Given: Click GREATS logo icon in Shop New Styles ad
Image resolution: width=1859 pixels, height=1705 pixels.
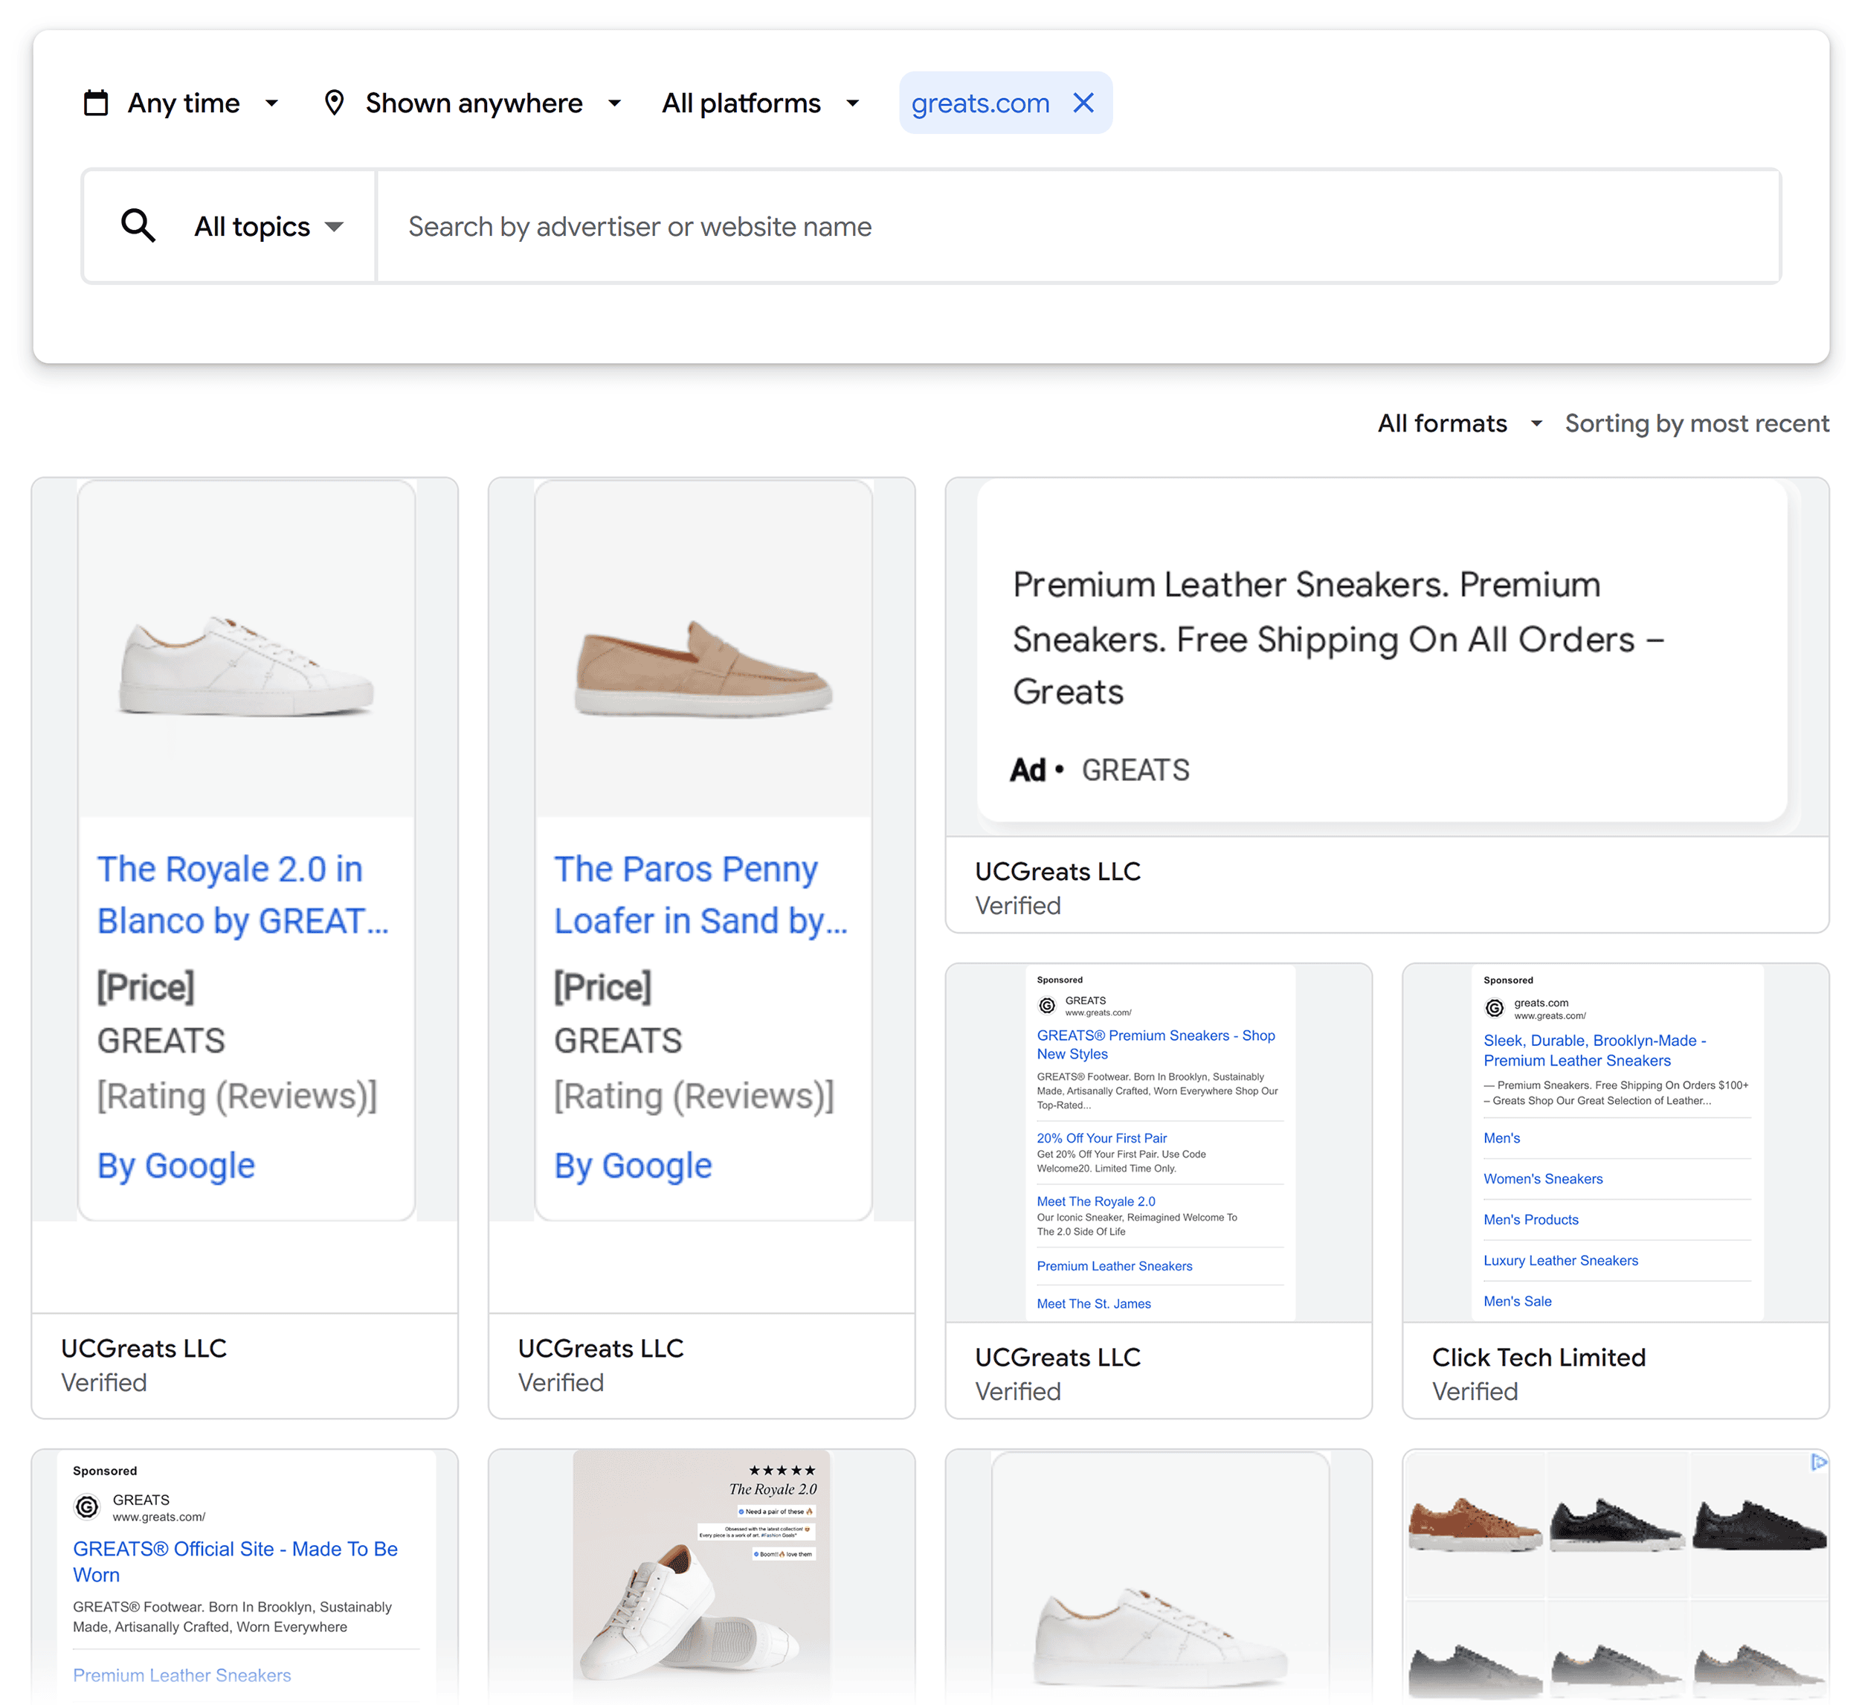Looking at the screenshot, I should click(x=1046, y=1005).
